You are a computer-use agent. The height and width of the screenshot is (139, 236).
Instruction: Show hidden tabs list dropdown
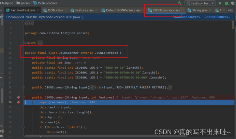click(231, 10)
